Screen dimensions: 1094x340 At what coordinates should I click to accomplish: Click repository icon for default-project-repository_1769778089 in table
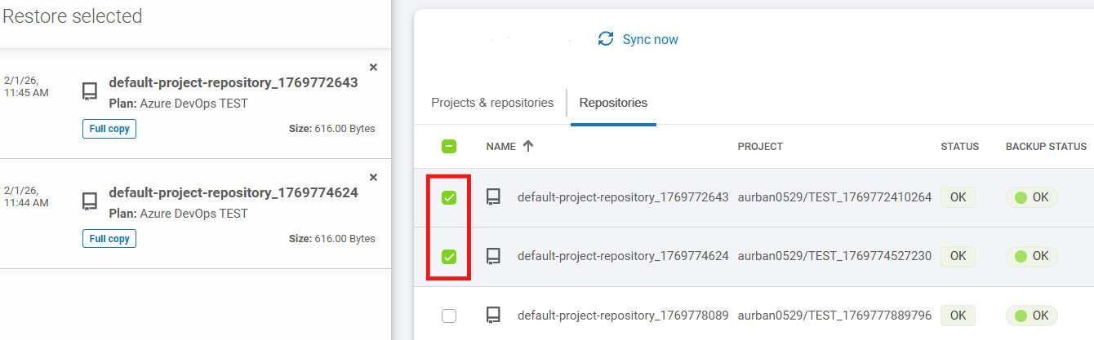(493, 315)
